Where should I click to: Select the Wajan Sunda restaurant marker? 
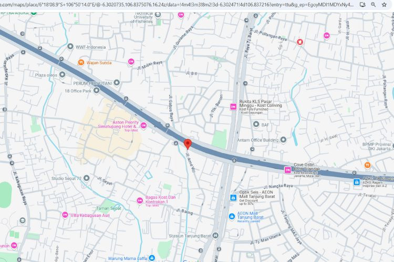[81, 62]
